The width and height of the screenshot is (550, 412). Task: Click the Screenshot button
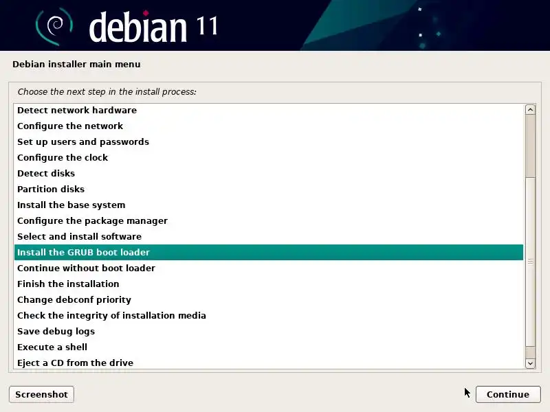[41, 394]
